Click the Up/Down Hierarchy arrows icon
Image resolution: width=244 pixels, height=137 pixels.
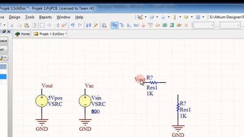(x=88, y=25)
